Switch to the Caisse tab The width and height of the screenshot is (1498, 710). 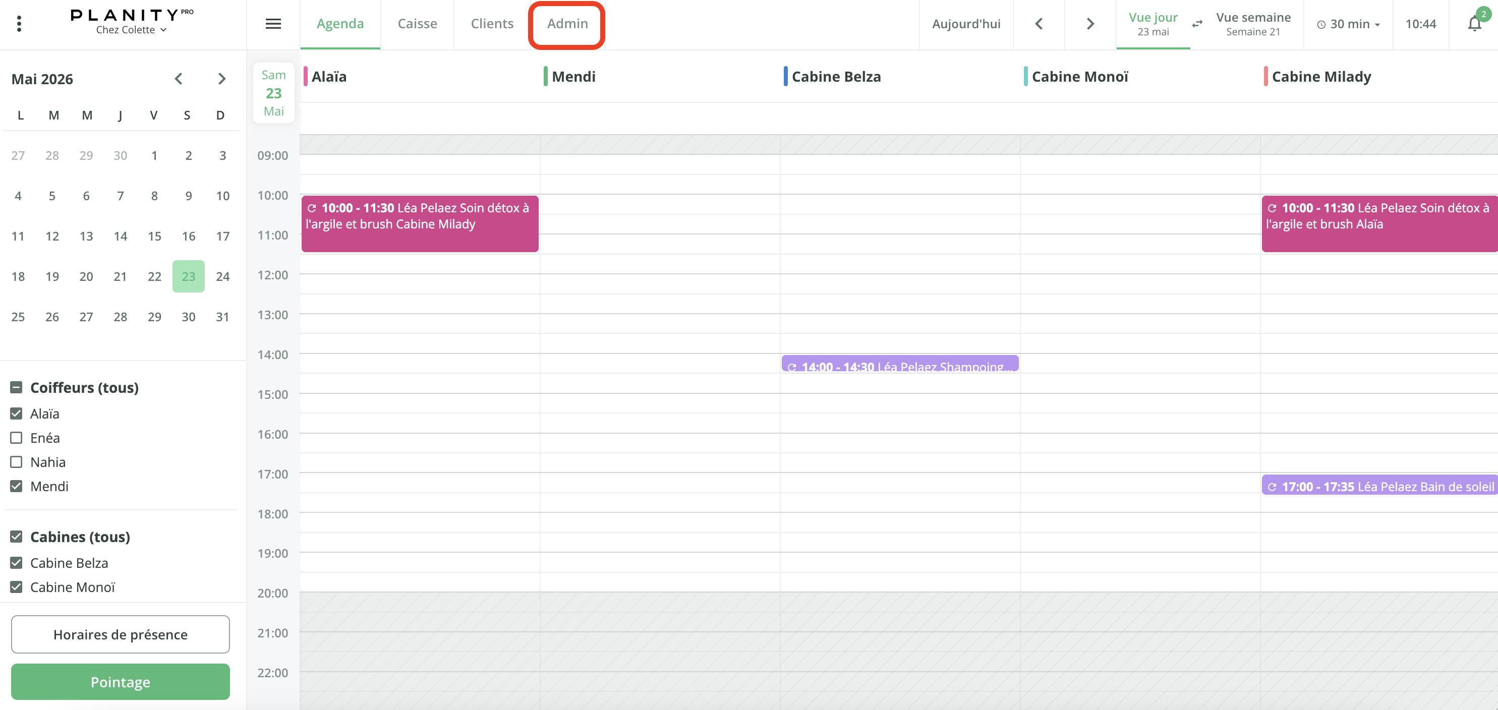pos(417,24)
